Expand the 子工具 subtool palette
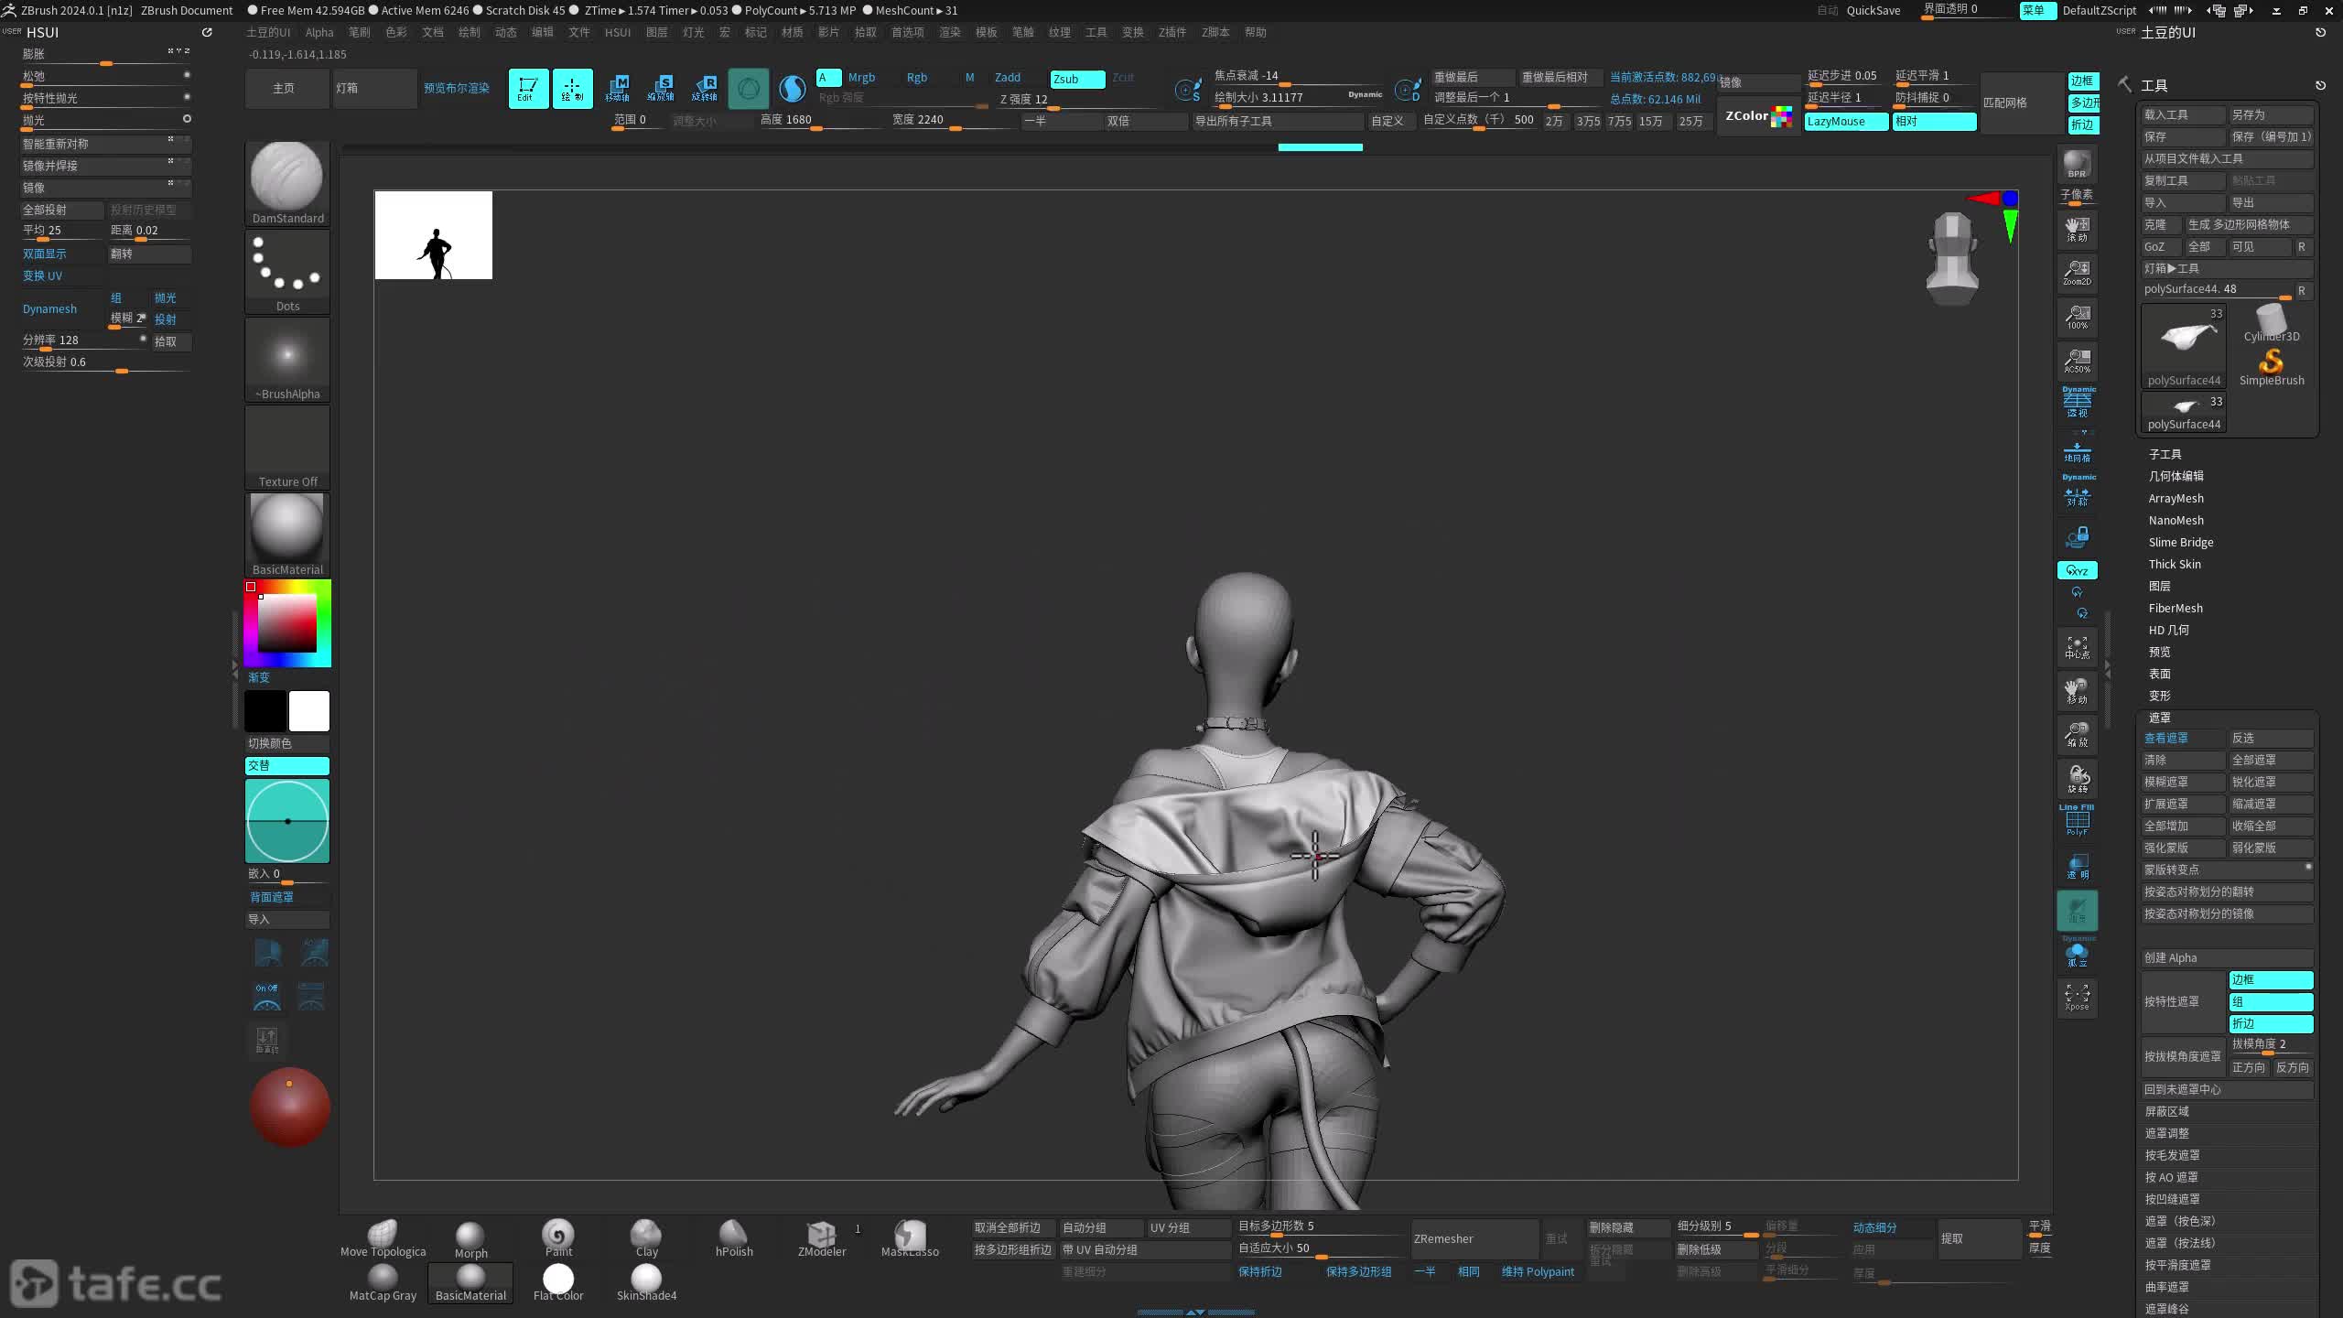Screen dimensions: 2343x1318 click(2165, 454)
